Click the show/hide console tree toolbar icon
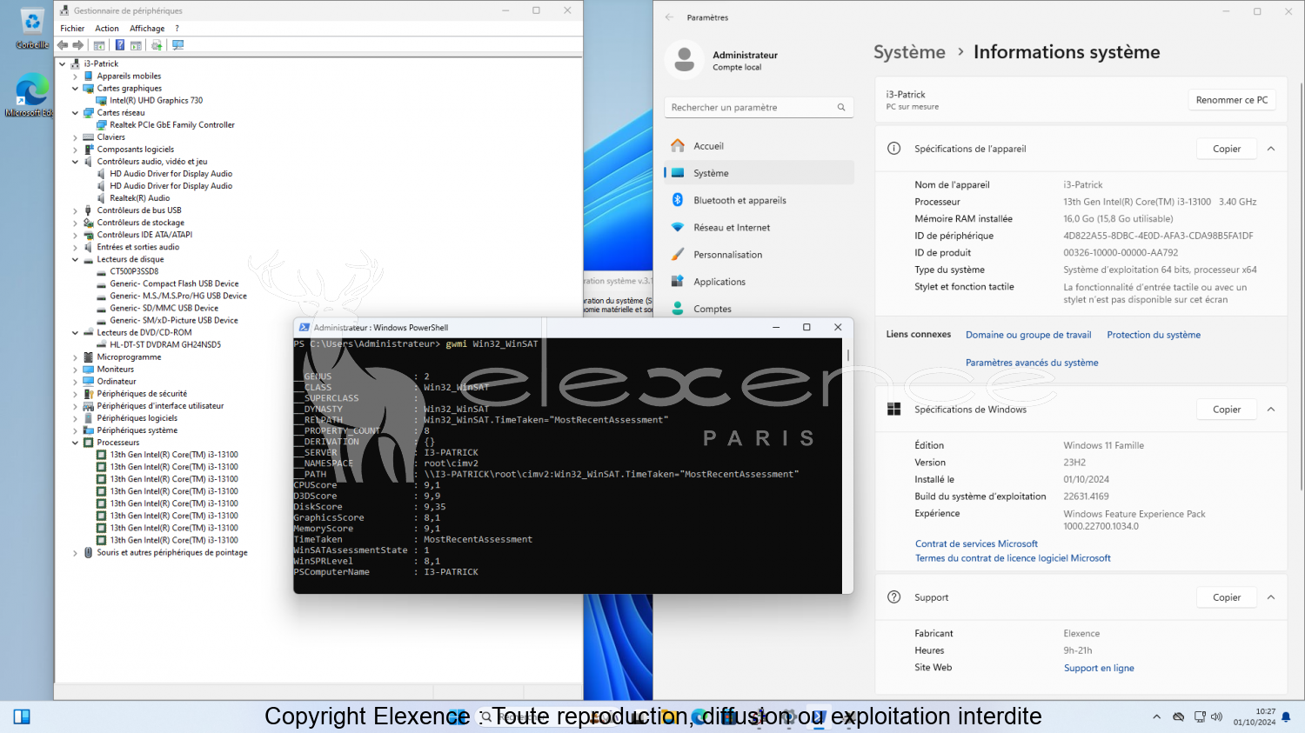The image size is (1305, 733). tap(99, 45)
